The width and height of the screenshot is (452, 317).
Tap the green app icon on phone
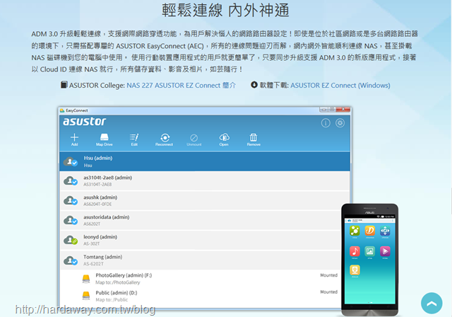pos(355,231)
